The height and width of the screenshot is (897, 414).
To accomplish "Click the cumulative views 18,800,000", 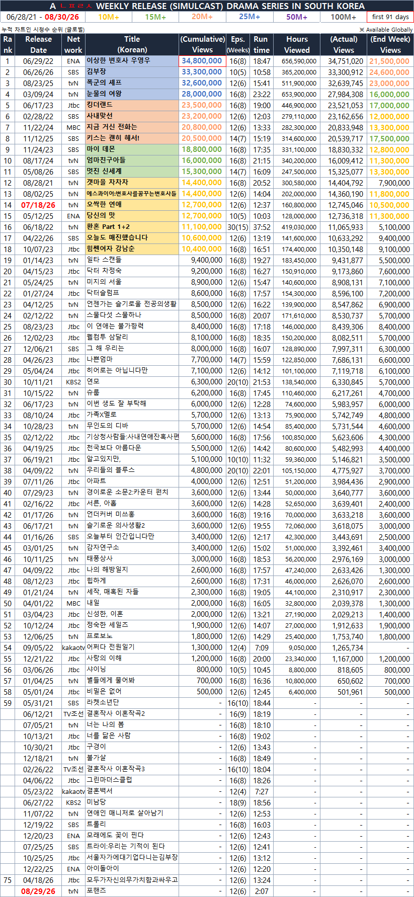I will pos(202,149).
